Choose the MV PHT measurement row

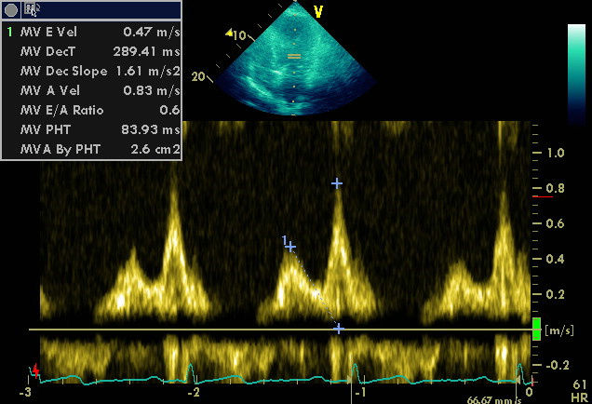[x=91, y=130]
